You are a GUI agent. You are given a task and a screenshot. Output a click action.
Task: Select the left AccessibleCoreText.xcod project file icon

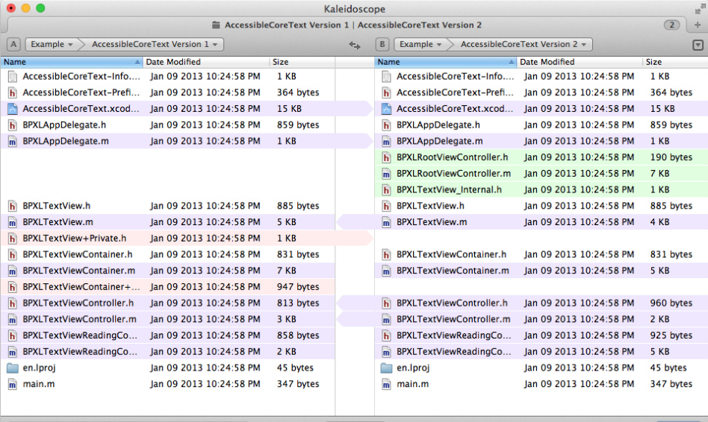[x=12, y=109]
